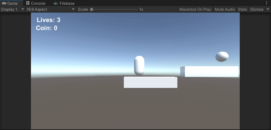The width and height of the screenshot is (271, 130).
Task: Click the raised platform below the sphere
Action: [x=209, y=72]
